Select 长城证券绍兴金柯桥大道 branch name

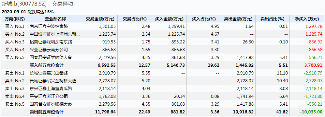point(53,81)
